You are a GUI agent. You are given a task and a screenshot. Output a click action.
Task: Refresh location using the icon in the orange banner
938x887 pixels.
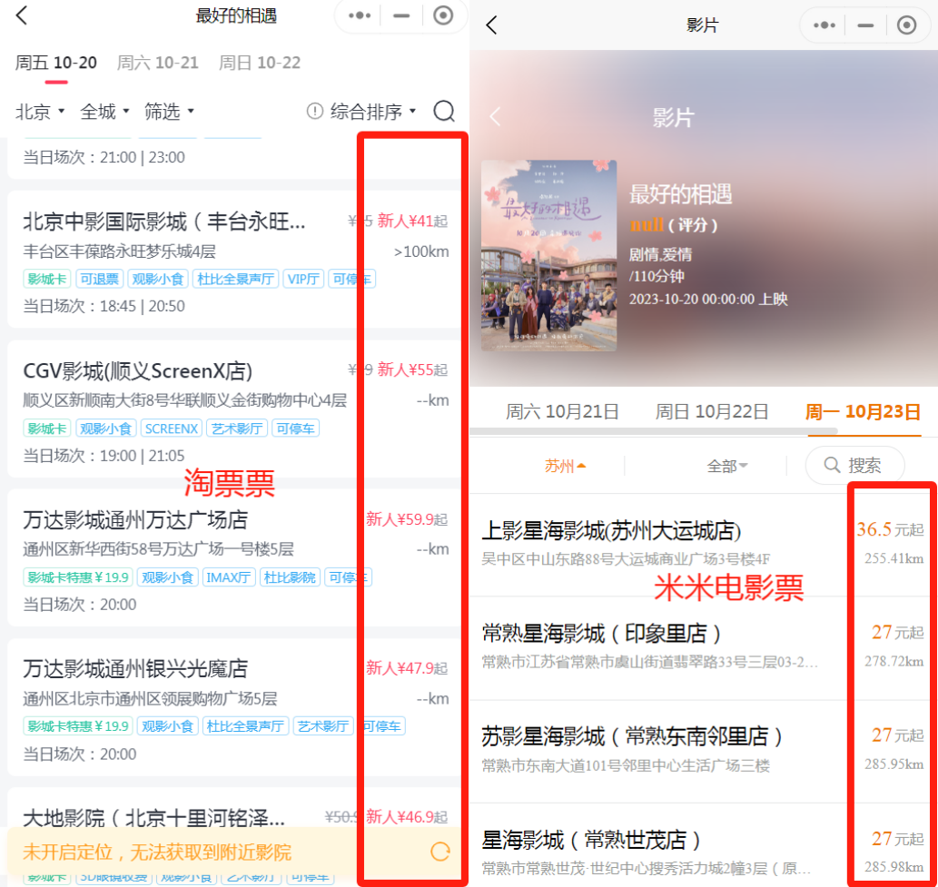click(440, 852)
